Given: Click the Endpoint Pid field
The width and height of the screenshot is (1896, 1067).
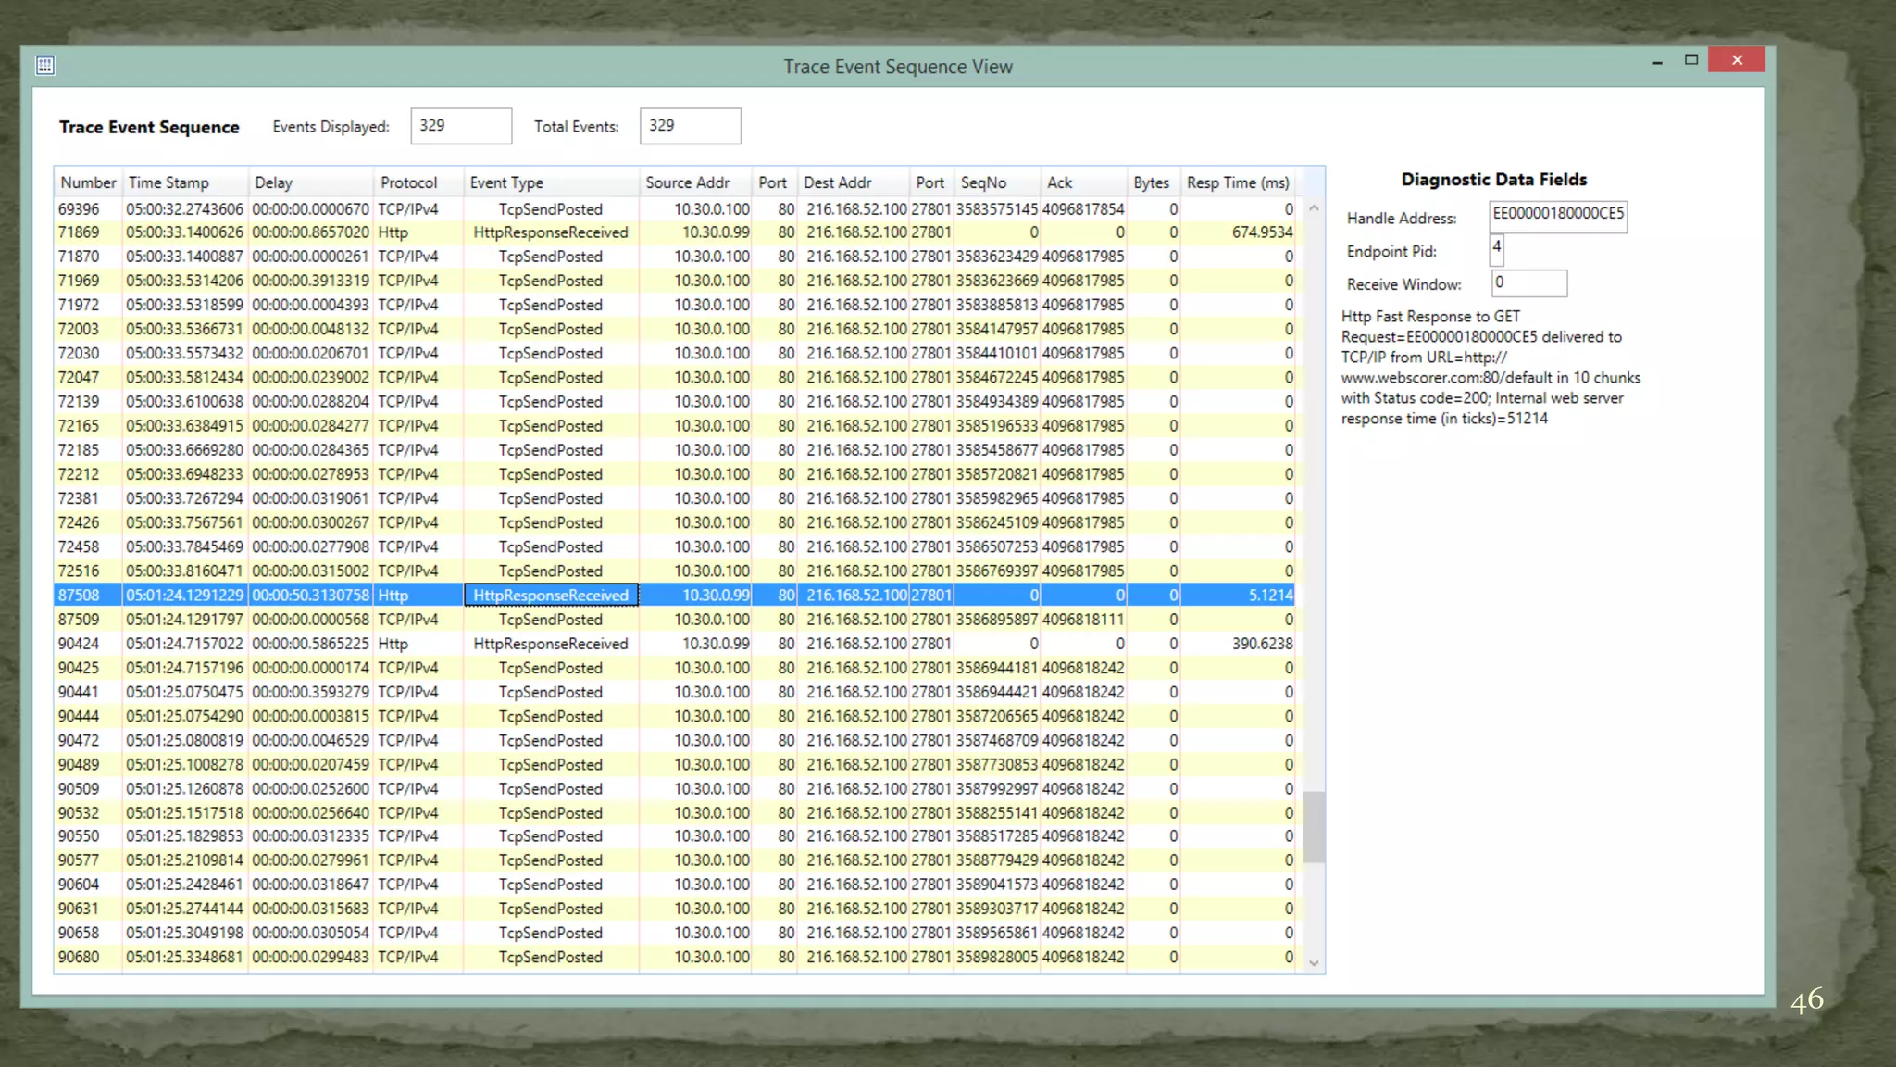Looking at the screenshot, I should click(1497, 248).
